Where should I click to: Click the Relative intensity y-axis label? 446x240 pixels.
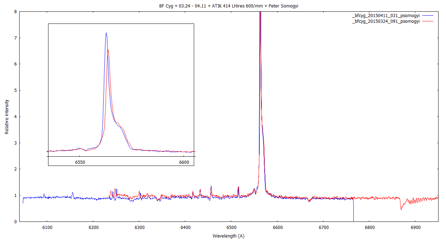point(7,117)
